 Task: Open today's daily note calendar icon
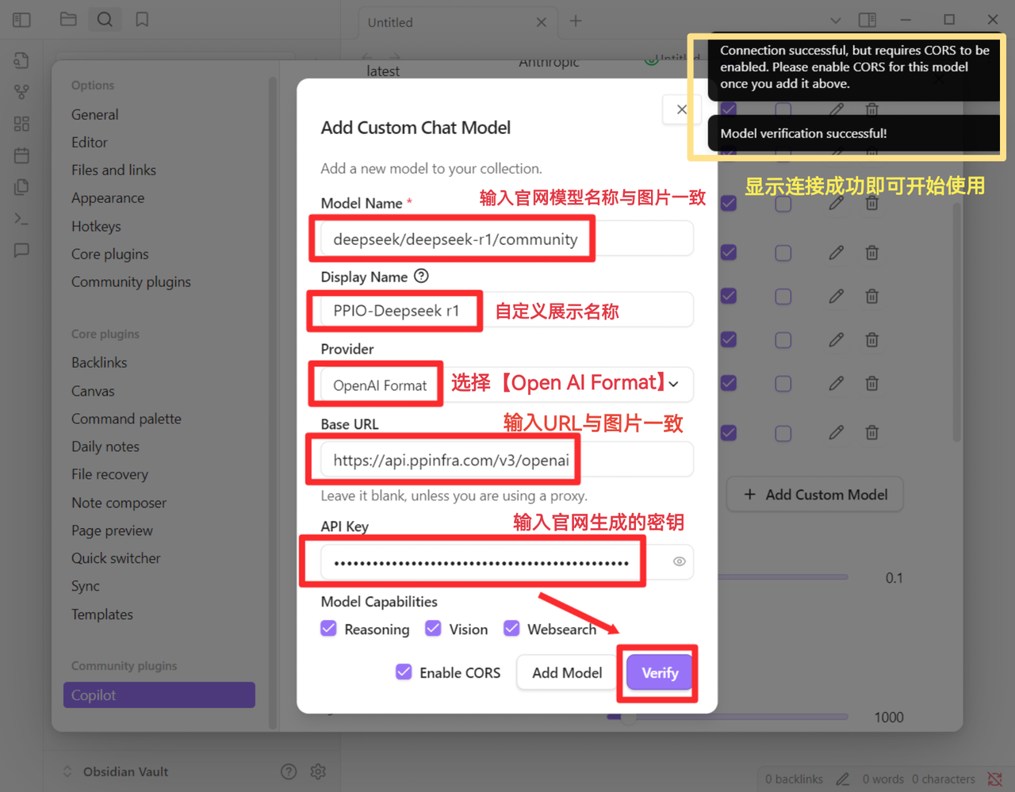coord(21,155)
